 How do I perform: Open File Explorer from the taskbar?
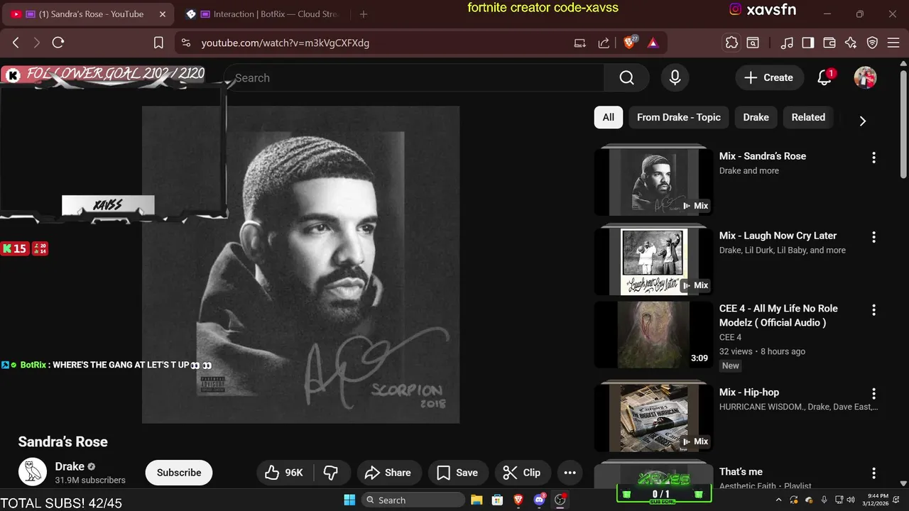[x=477, y=500]
